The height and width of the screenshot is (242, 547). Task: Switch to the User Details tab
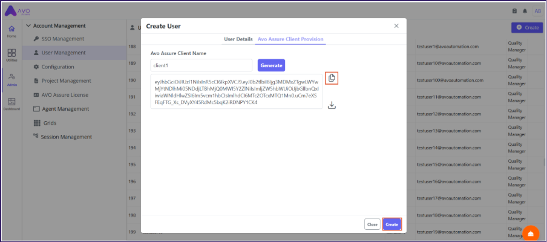click(x=238, y=39)
